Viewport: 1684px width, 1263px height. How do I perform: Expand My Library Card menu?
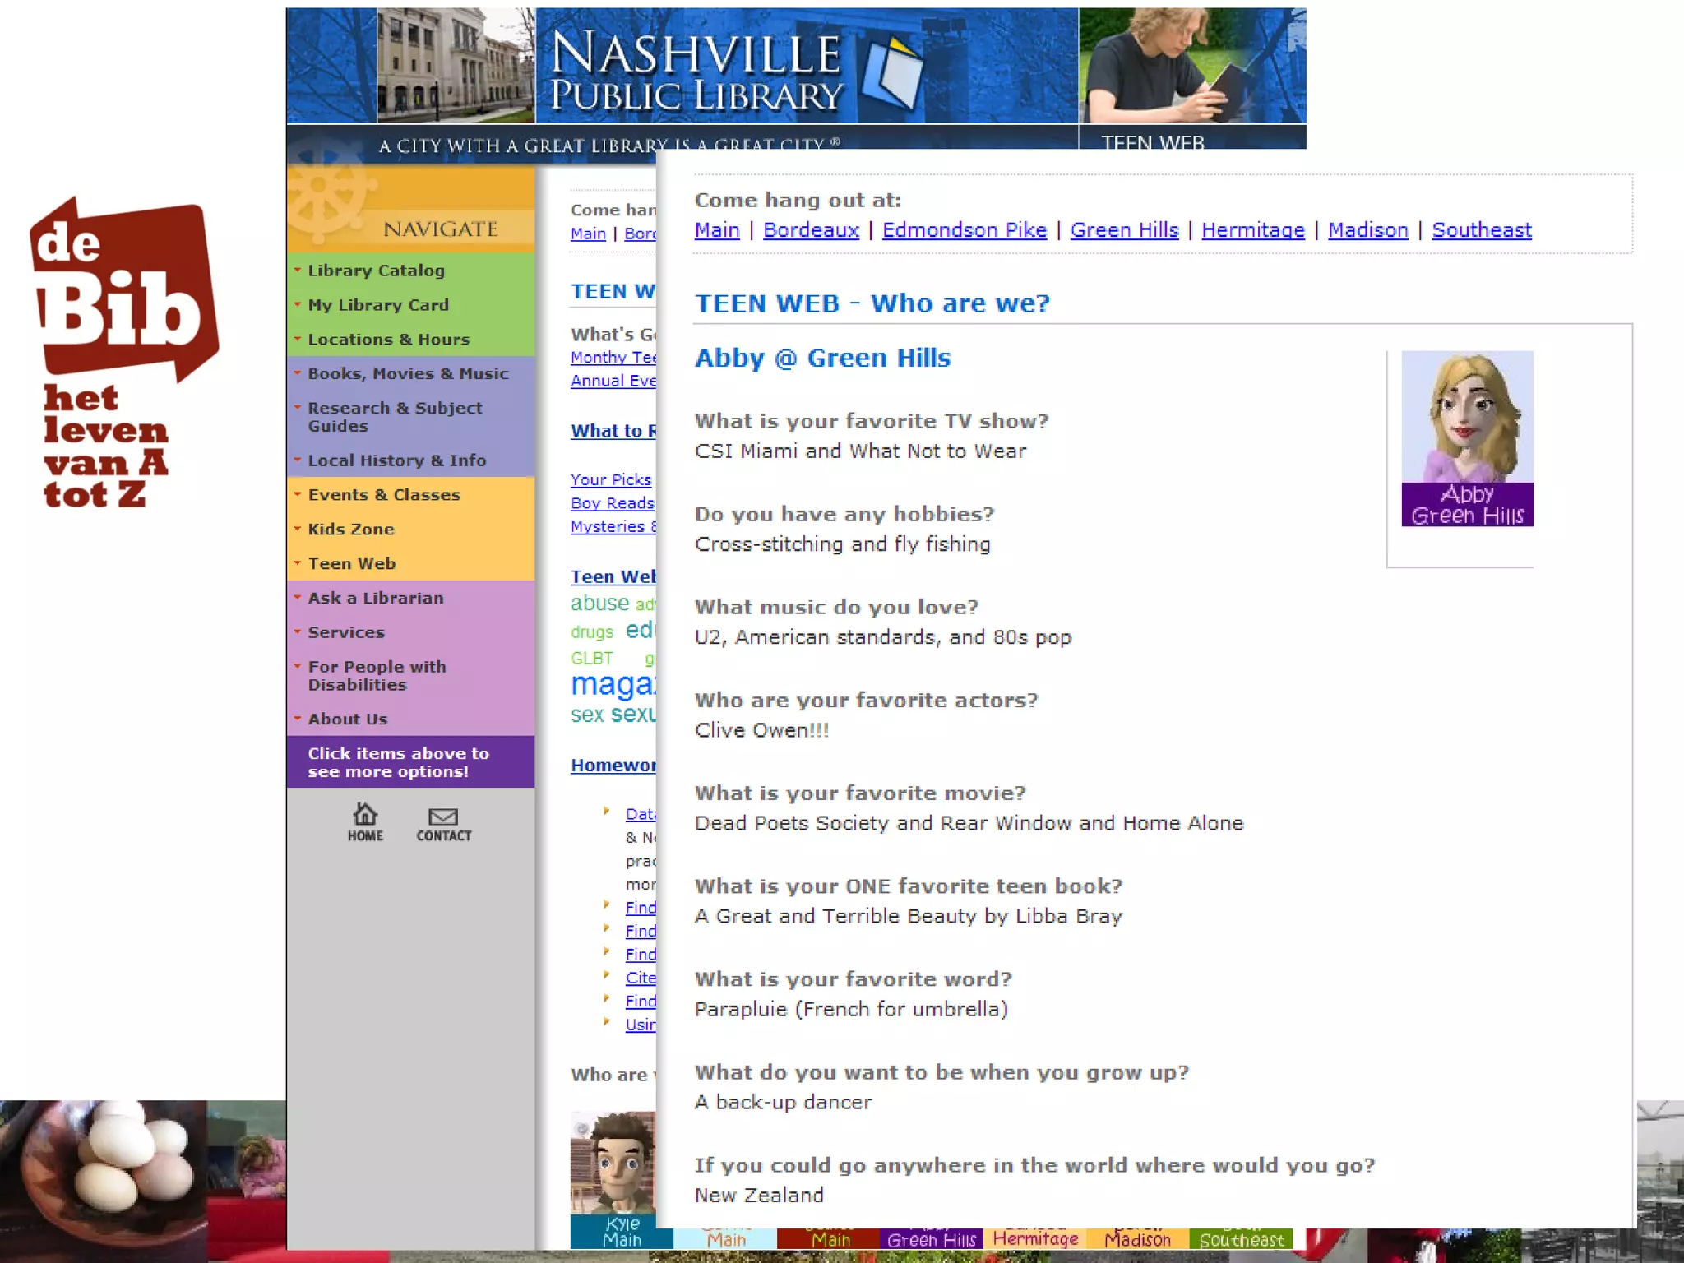(378, 305)
